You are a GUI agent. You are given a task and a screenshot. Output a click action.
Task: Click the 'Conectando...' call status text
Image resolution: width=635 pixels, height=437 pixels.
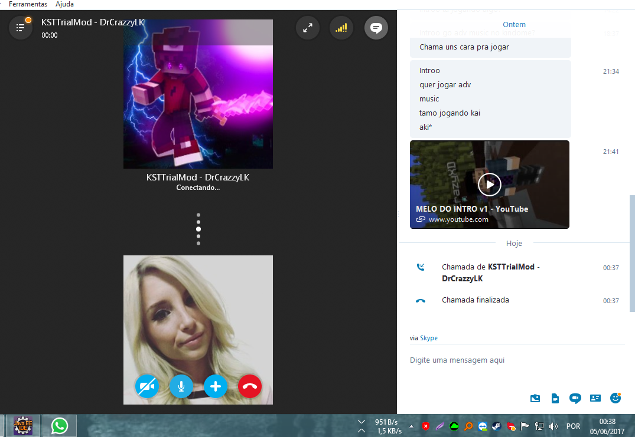point(198,188)
